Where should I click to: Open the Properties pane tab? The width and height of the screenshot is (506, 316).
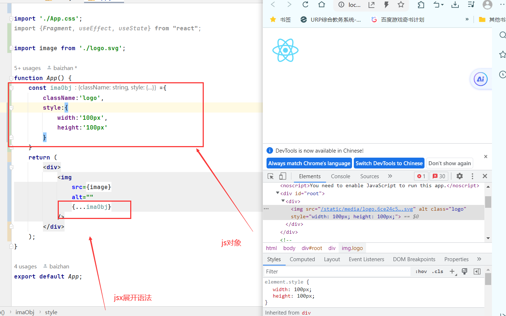[x=456, y=259]
